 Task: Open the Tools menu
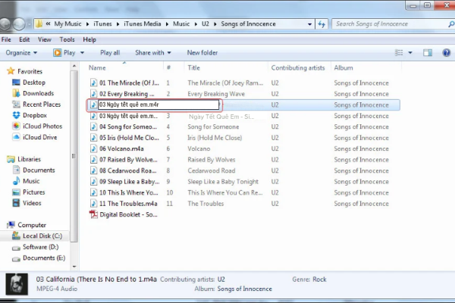click(x=67, y=39)
